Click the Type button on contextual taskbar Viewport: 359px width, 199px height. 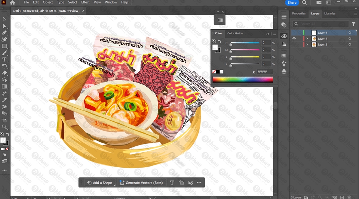172,183
